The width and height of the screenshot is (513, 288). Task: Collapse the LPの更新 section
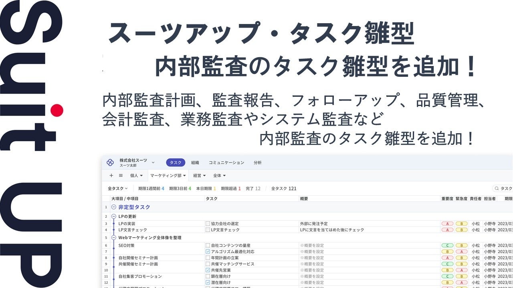113,216
